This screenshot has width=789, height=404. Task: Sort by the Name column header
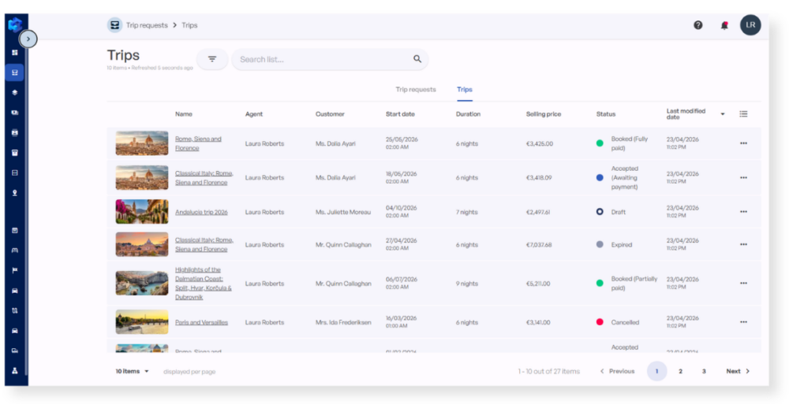point(184,114)
